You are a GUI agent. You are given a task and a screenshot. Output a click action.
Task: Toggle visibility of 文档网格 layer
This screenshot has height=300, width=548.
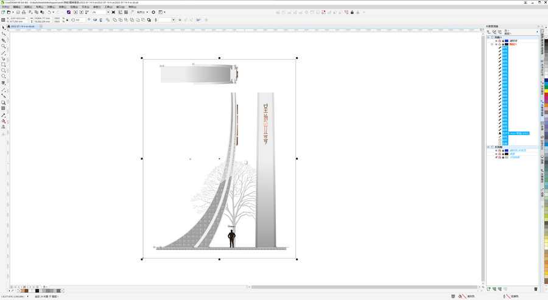[496, 158]
